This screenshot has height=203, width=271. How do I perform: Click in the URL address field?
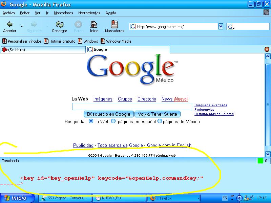(177, 27)
